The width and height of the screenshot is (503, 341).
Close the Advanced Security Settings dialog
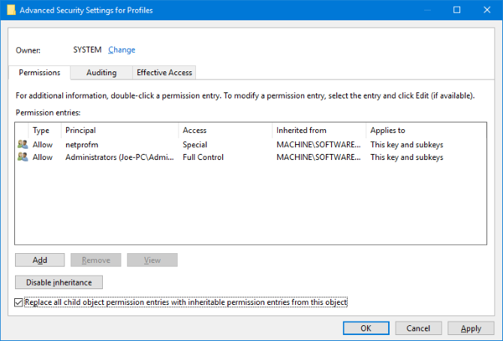[x=489, y=10]
